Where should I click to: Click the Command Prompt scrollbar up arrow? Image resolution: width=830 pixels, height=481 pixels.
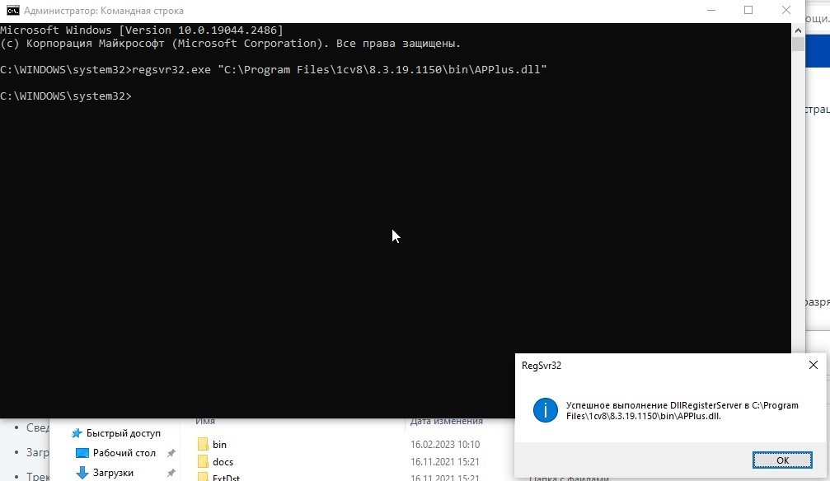798,29
